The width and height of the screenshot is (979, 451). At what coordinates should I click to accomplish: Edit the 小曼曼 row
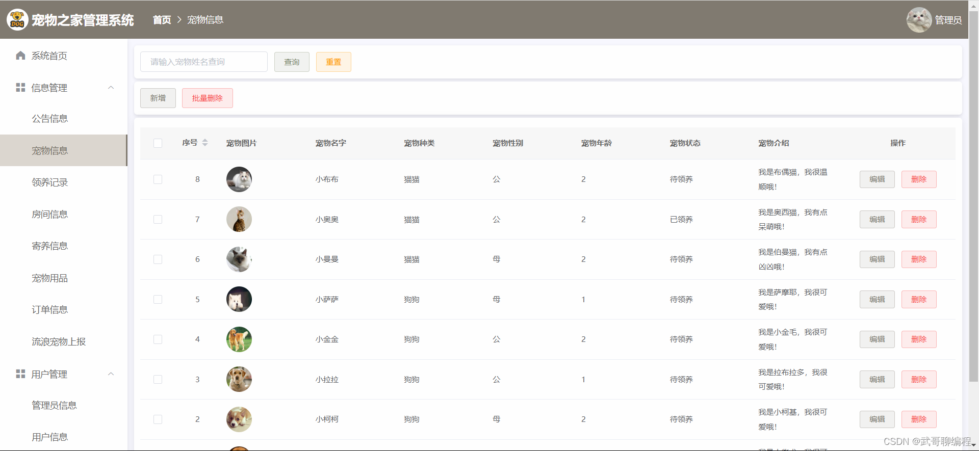point(877,259)
